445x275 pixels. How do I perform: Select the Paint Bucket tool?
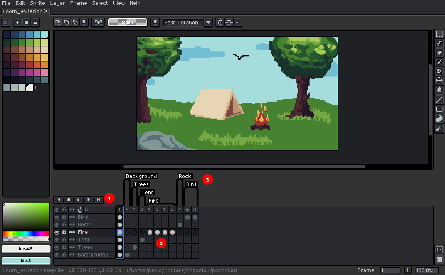click(x=439, y=90)
